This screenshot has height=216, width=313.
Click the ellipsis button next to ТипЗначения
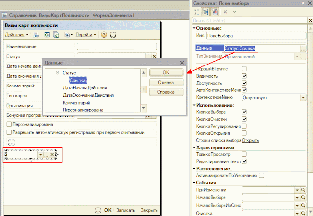coord(303,57)
